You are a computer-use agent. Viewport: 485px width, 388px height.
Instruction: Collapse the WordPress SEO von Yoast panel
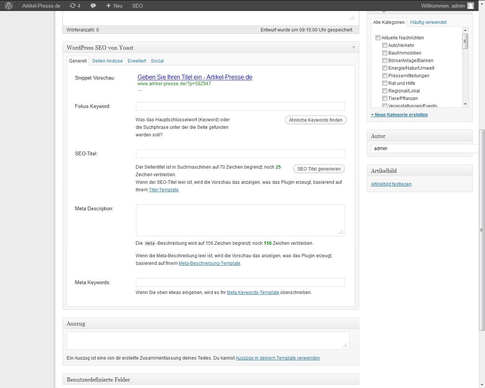354,47
